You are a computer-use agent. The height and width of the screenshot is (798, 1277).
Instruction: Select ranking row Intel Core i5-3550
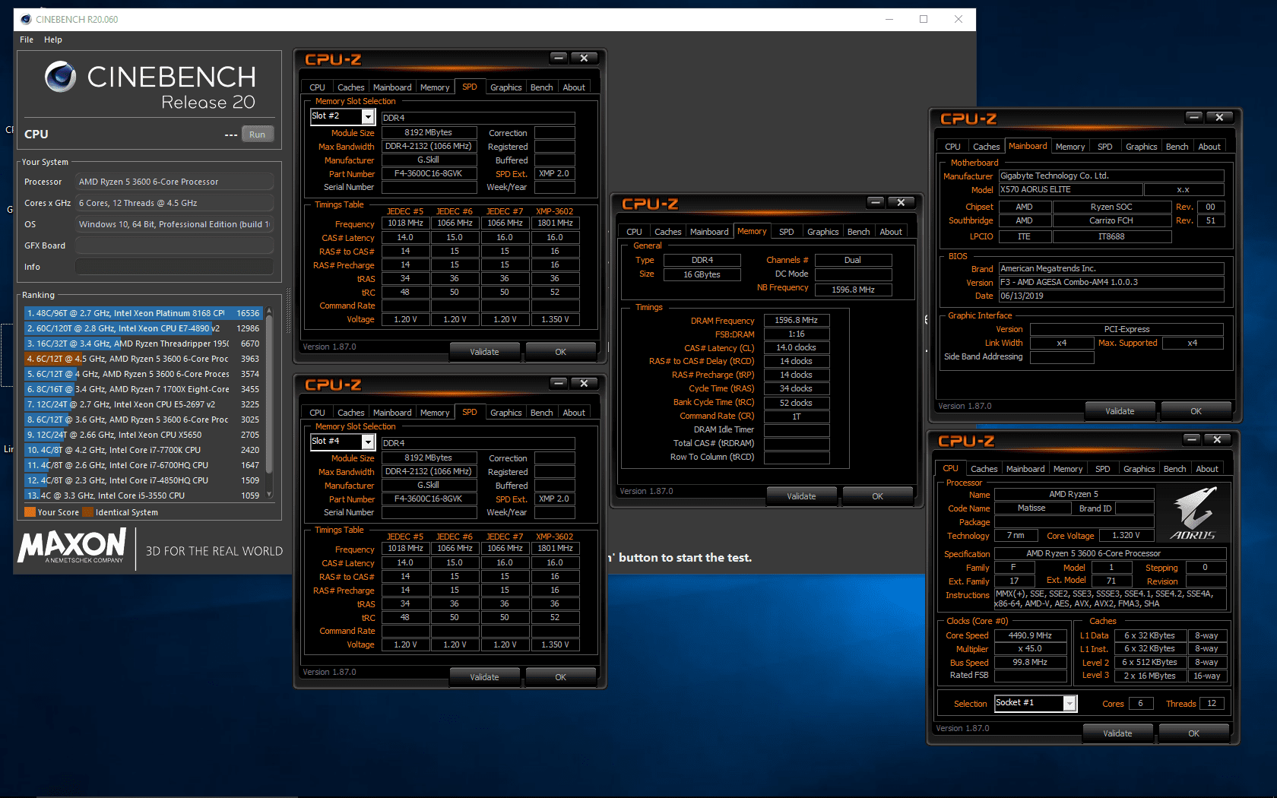click(143, 496)
